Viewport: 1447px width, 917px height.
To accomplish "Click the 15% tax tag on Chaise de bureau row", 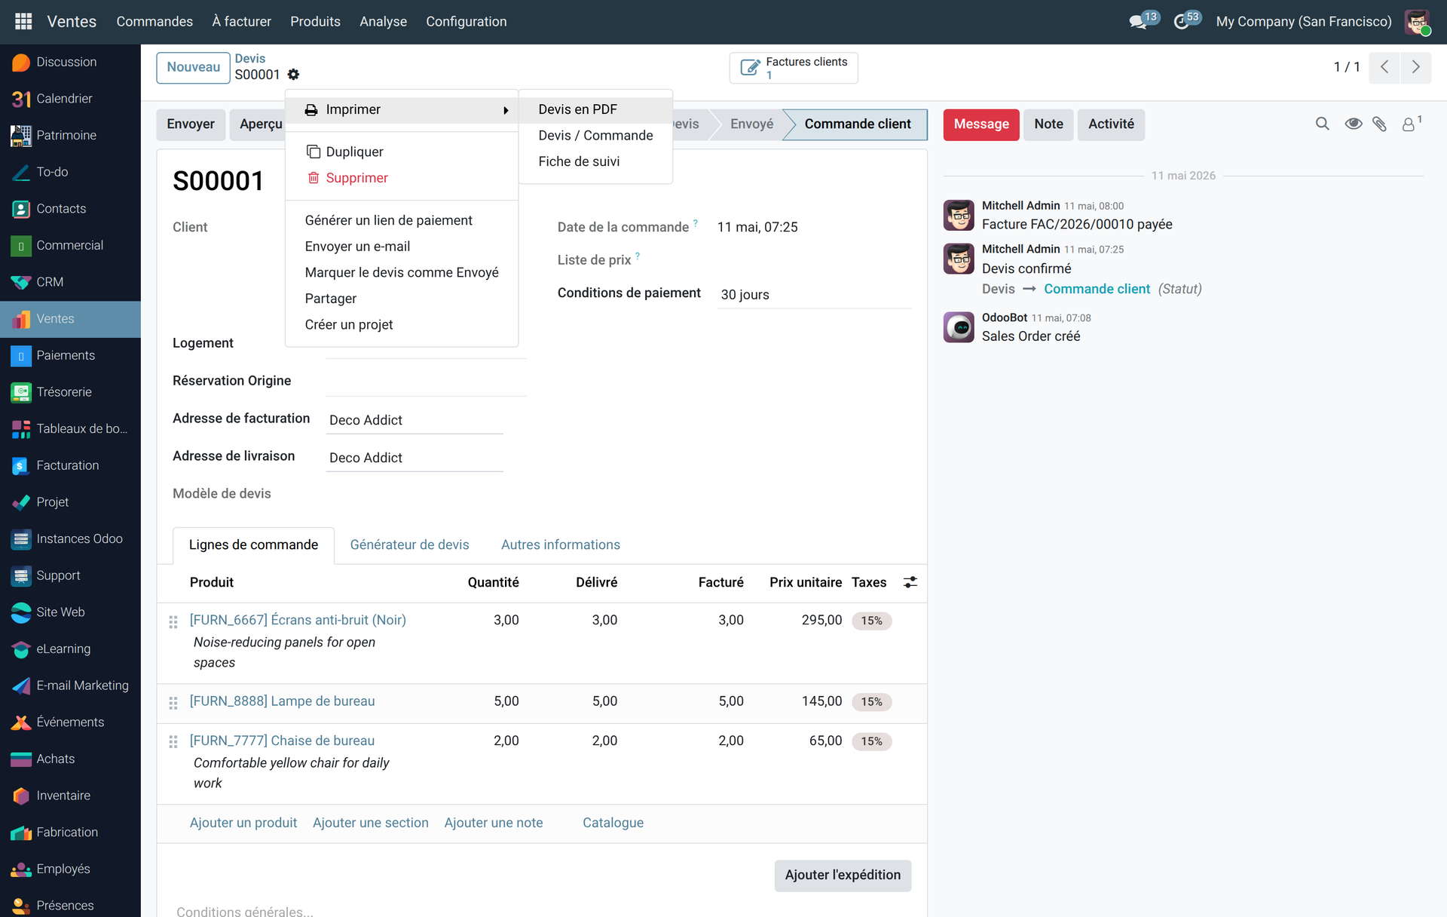I will tap(871, 741).
